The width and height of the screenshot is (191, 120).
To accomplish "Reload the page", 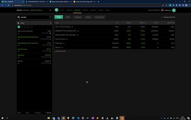I will [9, 5].
